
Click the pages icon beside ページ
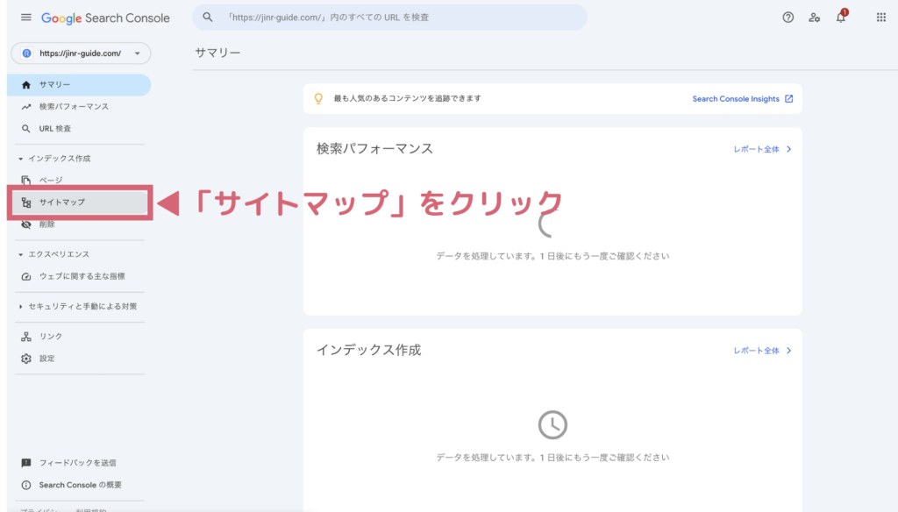click(x=26, y=181)
